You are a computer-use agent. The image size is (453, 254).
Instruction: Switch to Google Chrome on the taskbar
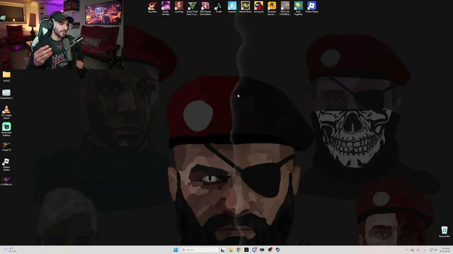tap(239, 250)
